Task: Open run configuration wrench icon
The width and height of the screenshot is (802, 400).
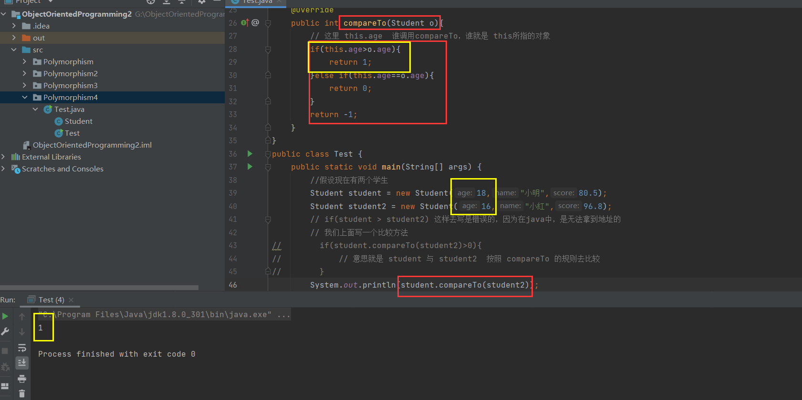Action: pyautogui.click(x=5, y=331)
